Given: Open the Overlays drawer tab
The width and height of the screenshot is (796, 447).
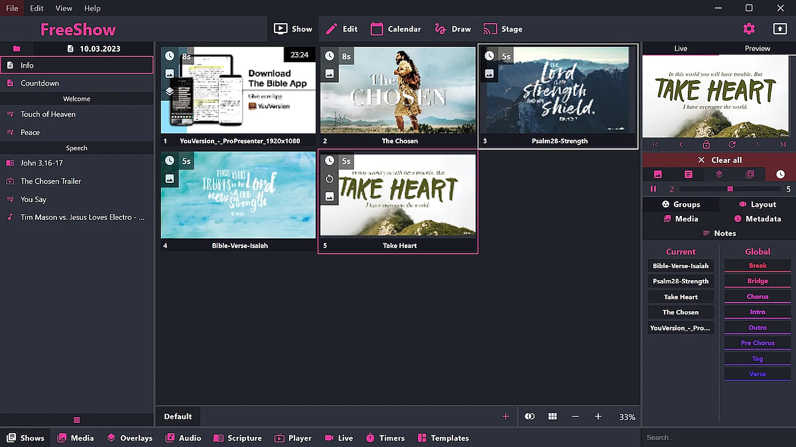Looking at the screenshot, I should [130, 438].
